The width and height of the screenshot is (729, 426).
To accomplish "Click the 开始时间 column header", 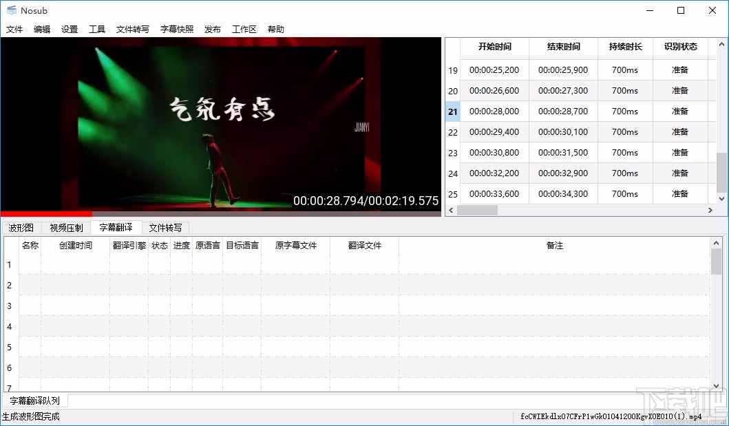I will (495, 47).
